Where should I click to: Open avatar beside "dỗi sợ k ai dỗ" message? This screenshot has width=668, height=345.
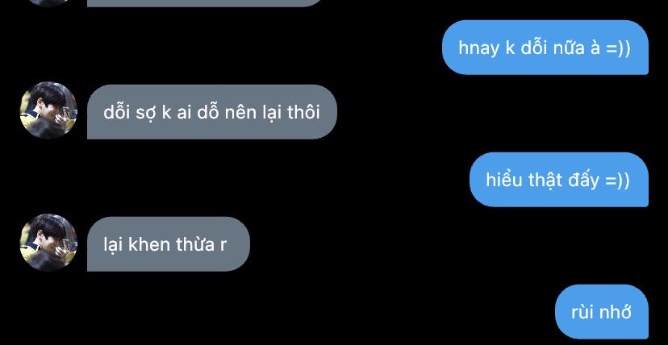[x=48, y=110]
